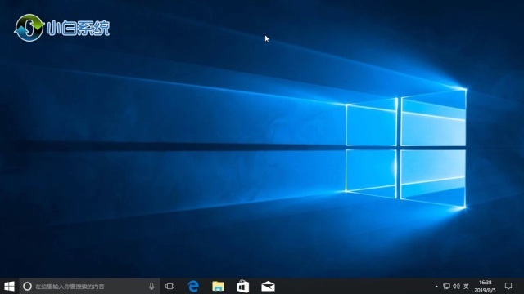
Task: Focus the taskbar search input box
Action: (89, 286)
